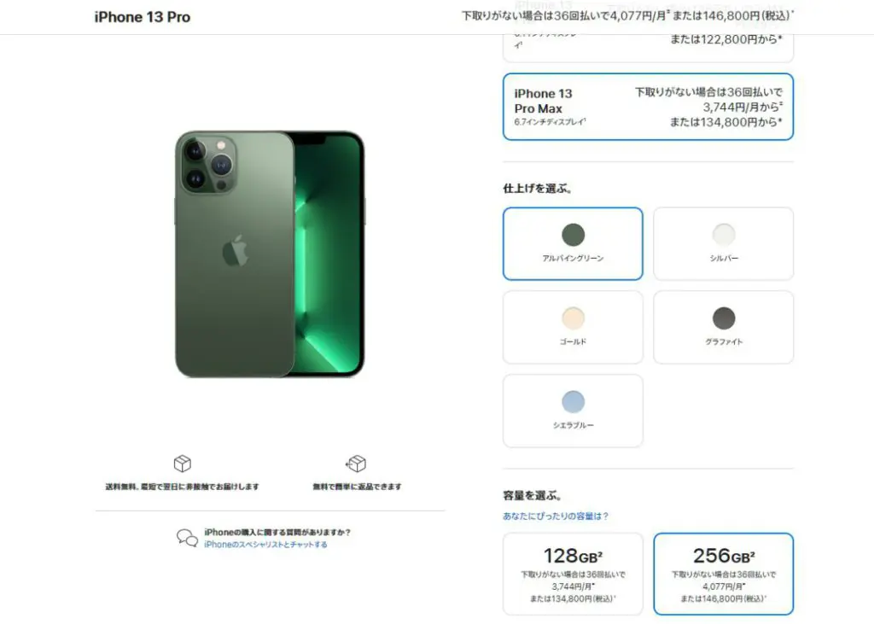Open the あなたにぴったりの容量は？ link

pos(555,516)
